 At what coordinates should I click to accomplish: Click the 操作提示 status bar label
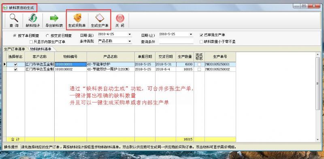pos(11,147)
